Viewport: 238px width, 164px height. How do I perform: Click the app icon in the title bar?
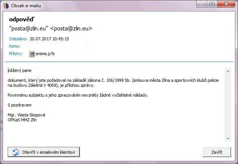pos(6,6)
